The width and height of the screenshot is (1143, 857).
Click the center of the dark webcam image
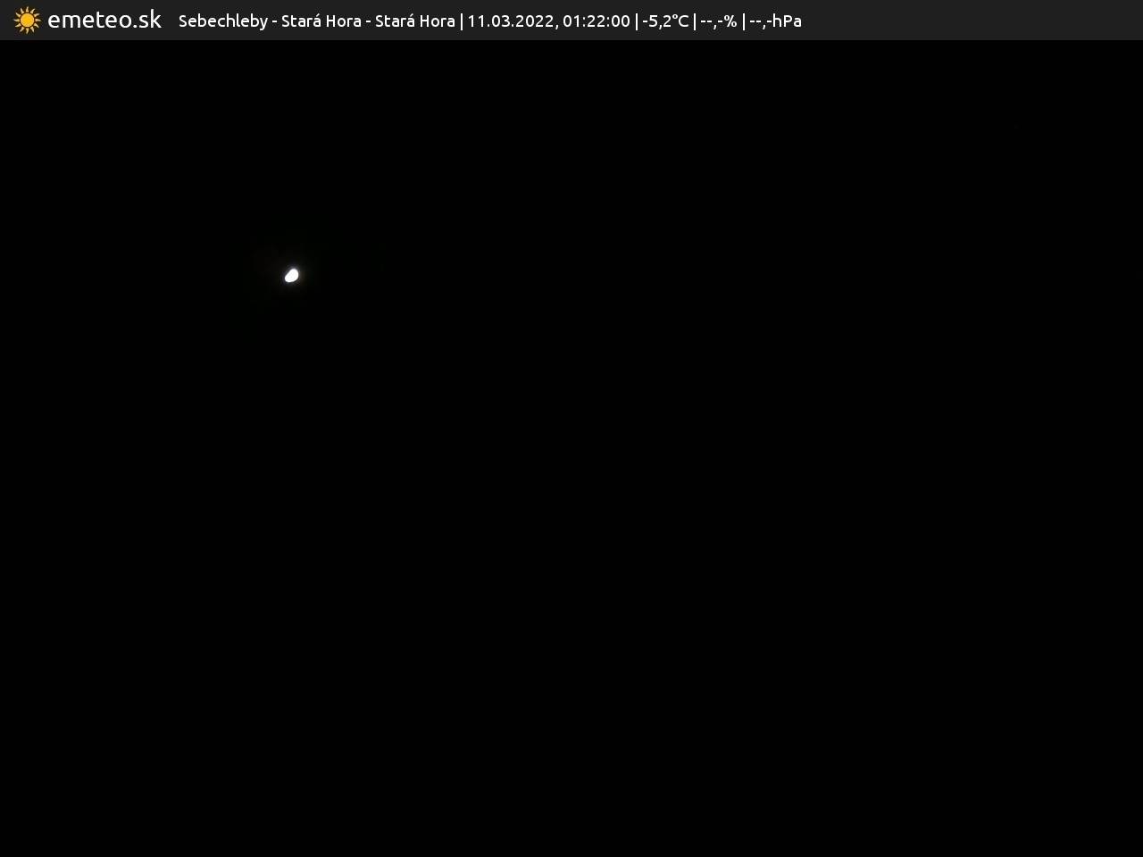pos(571,448)
